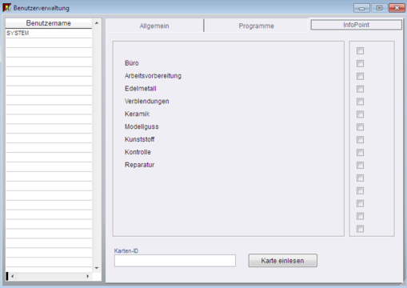The width and height of the screenshot is (407, 288).
Task: Maximize the Benutzerverwaltung window
Action: pos(379,8)
